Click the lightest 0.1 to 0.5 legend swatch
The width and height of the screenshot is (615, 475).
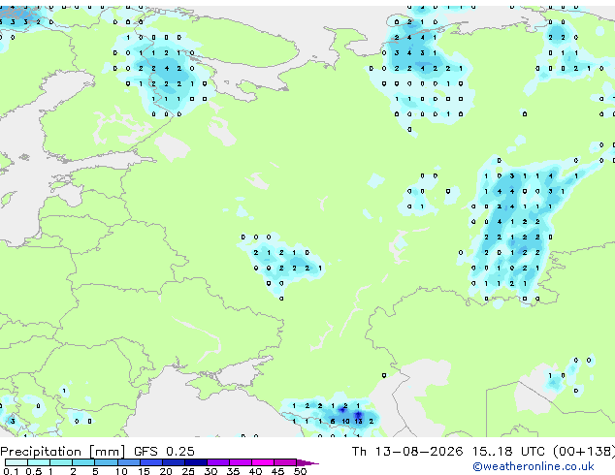[x=16, y=462]
